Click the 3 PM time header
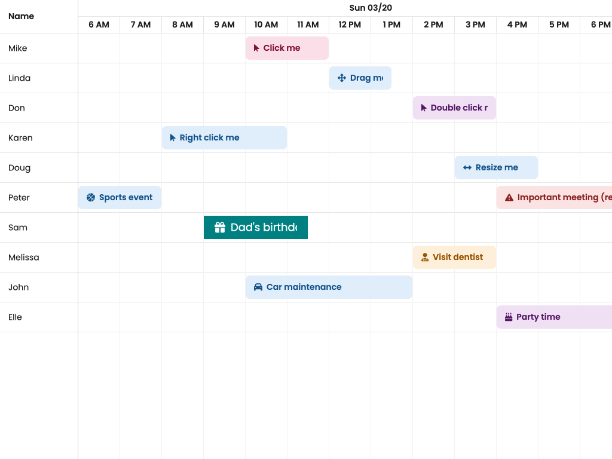 [x=475, y=25]
